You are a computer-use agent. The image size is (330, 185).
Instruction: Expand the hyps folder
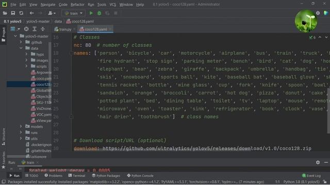click(26, 54)
